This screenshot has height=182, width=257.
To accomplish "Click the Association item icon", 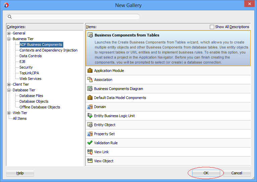I will click(90, 80).
